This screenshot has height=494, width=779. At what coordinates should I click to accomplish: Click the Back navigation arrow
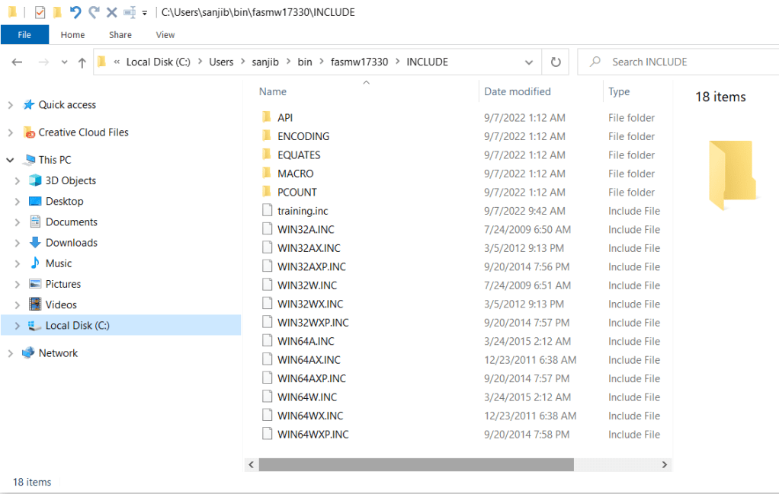tap(18, 62)
